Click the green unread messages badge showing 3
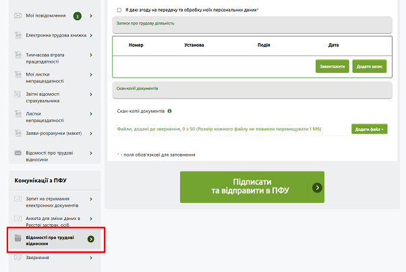Viewport: 406px width, 272px height. point(77,16)
